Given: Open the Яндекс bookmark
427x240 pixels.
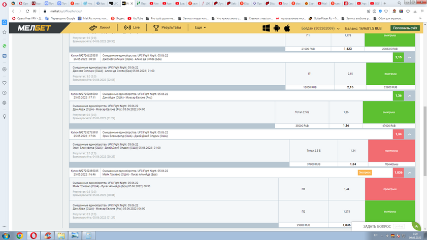Looking at the screenshot, I should coord(118,18).
